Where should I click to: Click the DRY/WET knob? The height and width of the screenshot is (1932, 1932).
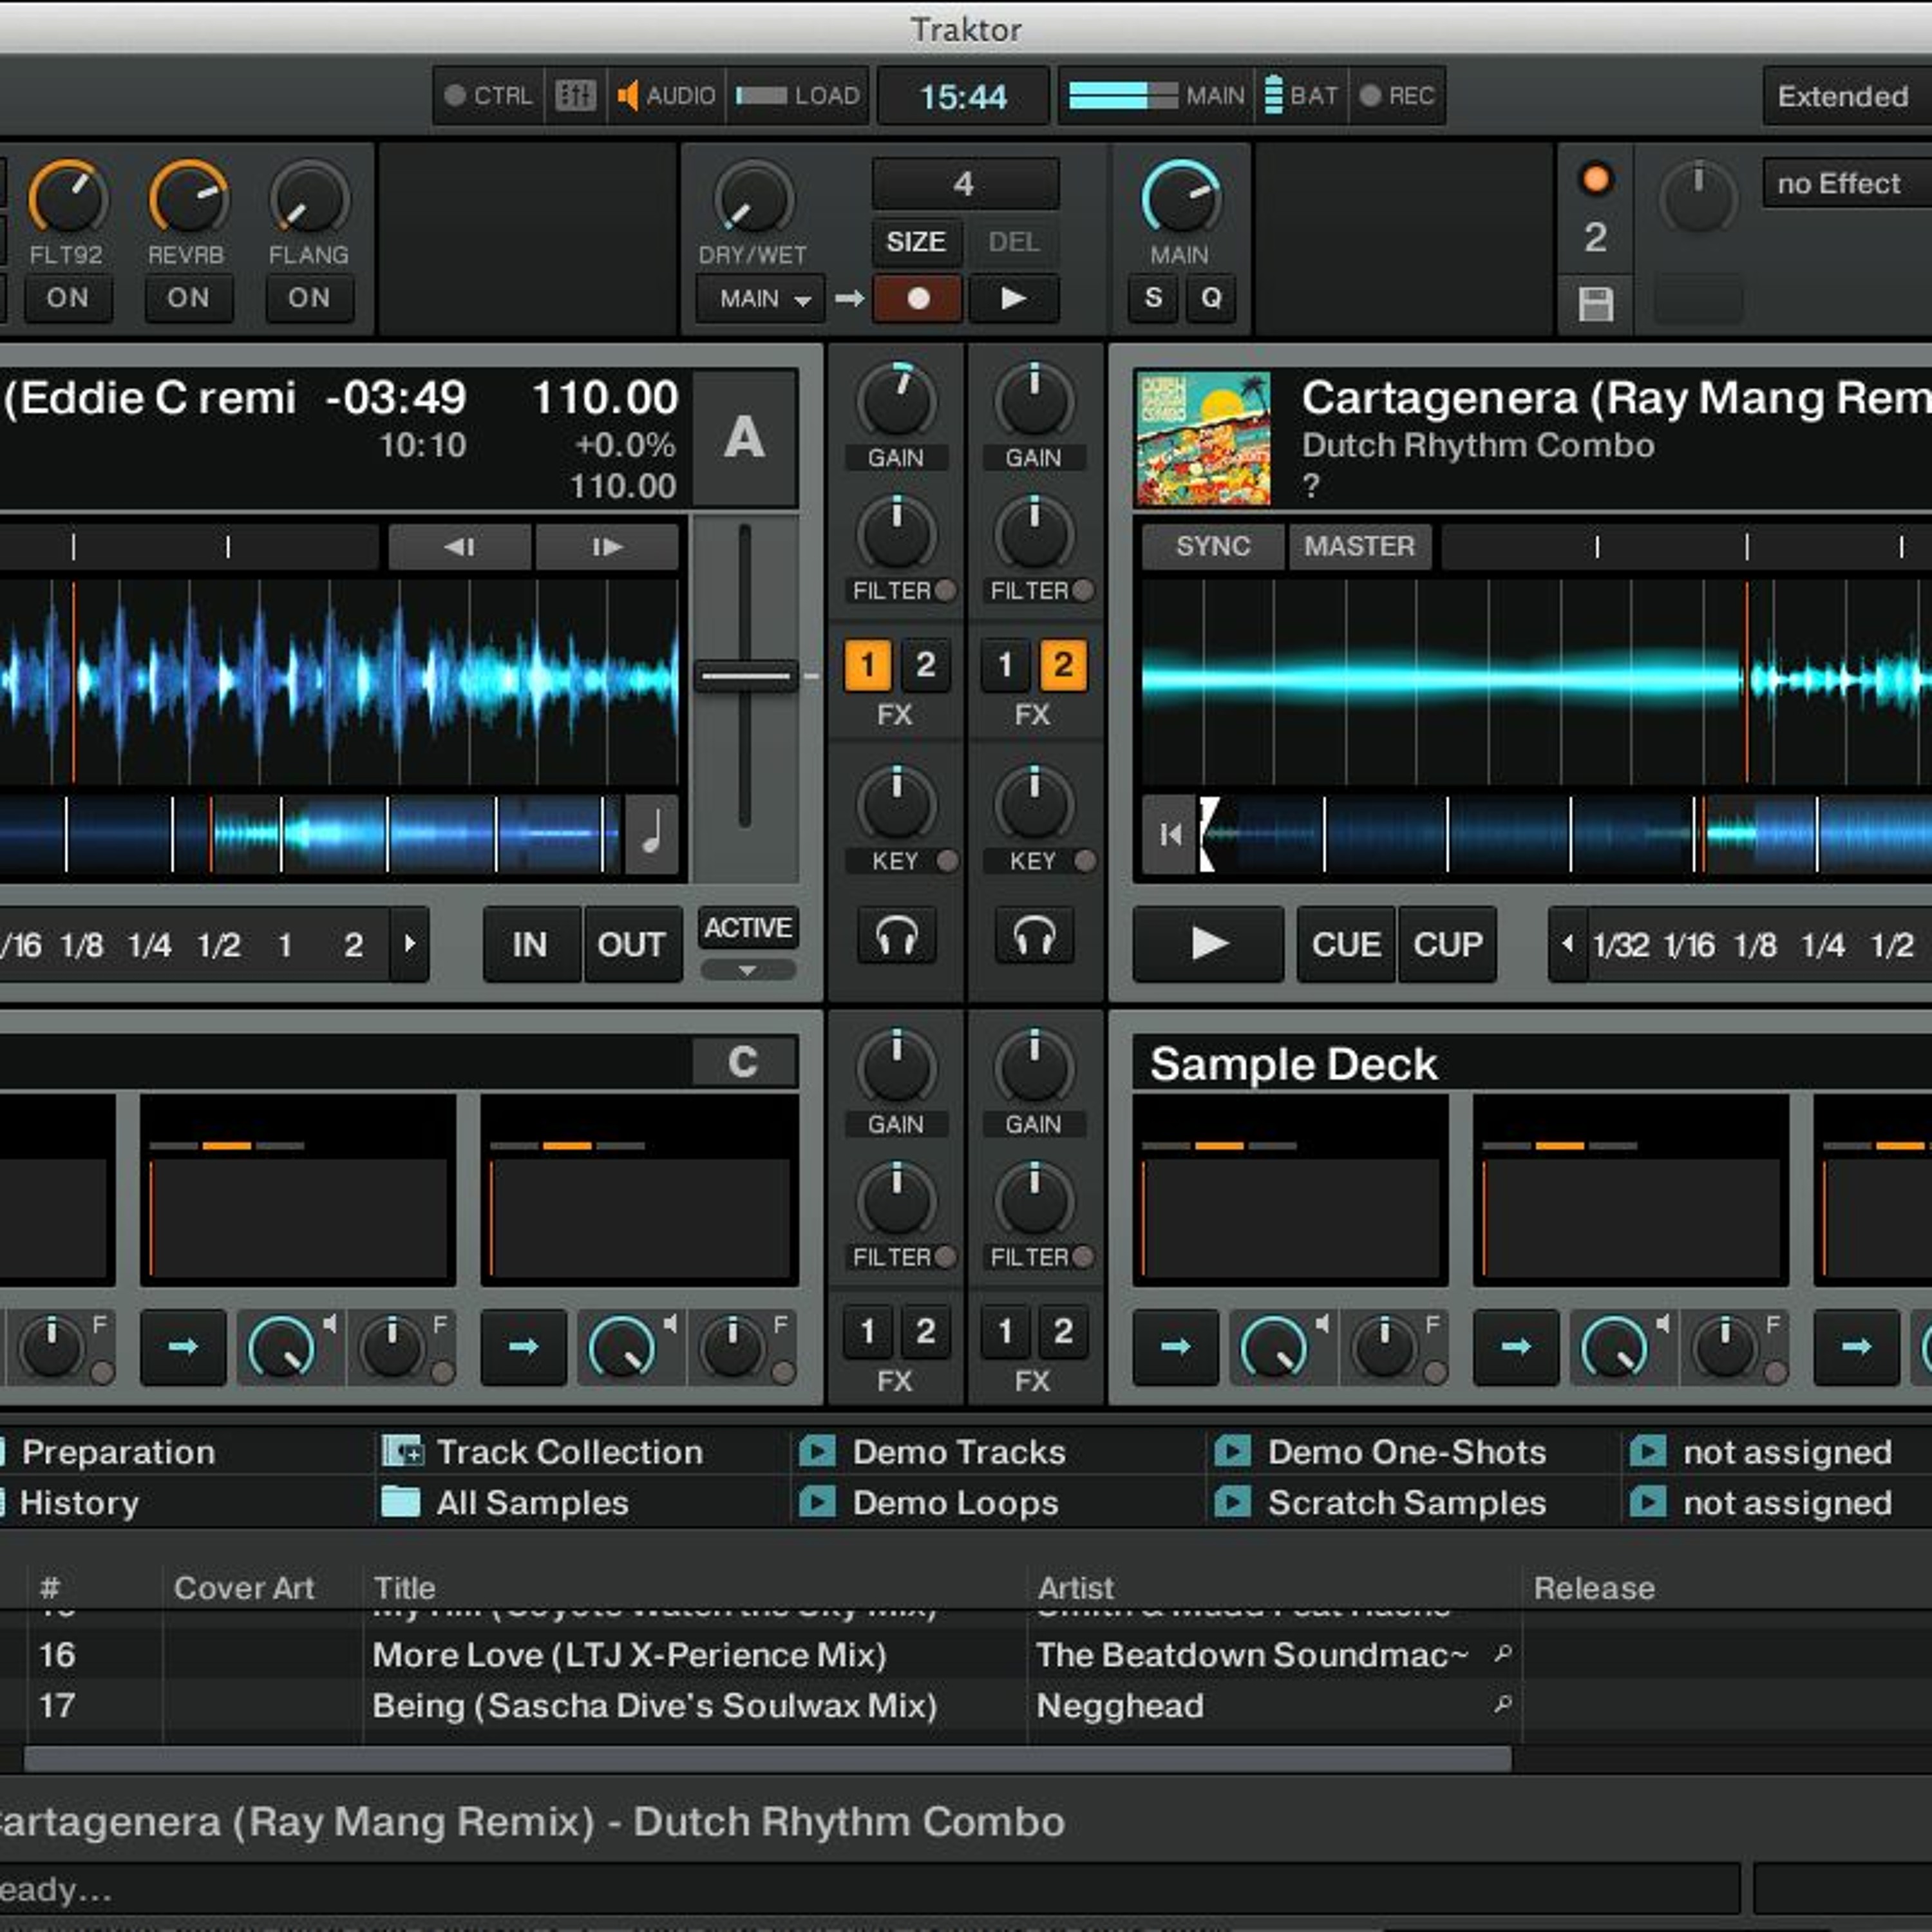click(753, 198)
